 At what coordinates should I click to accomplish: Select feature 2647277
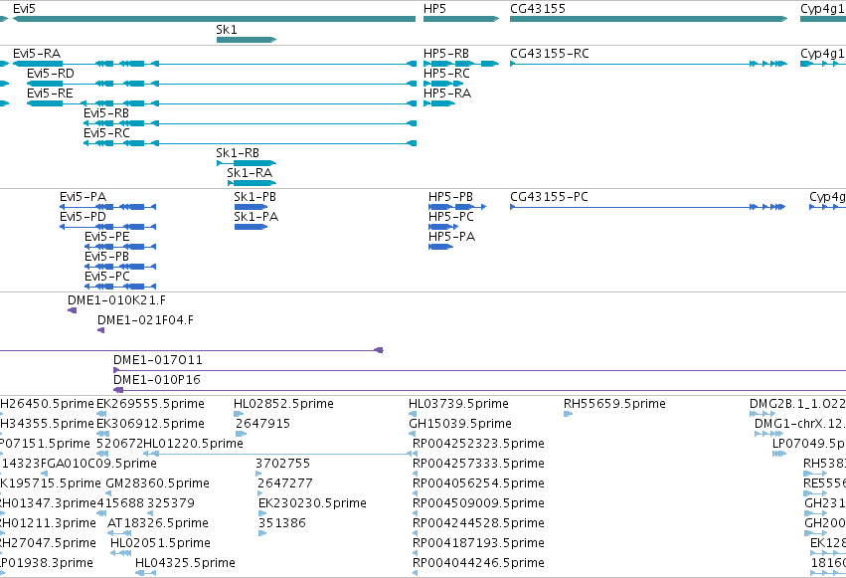(x=285, y=484)
